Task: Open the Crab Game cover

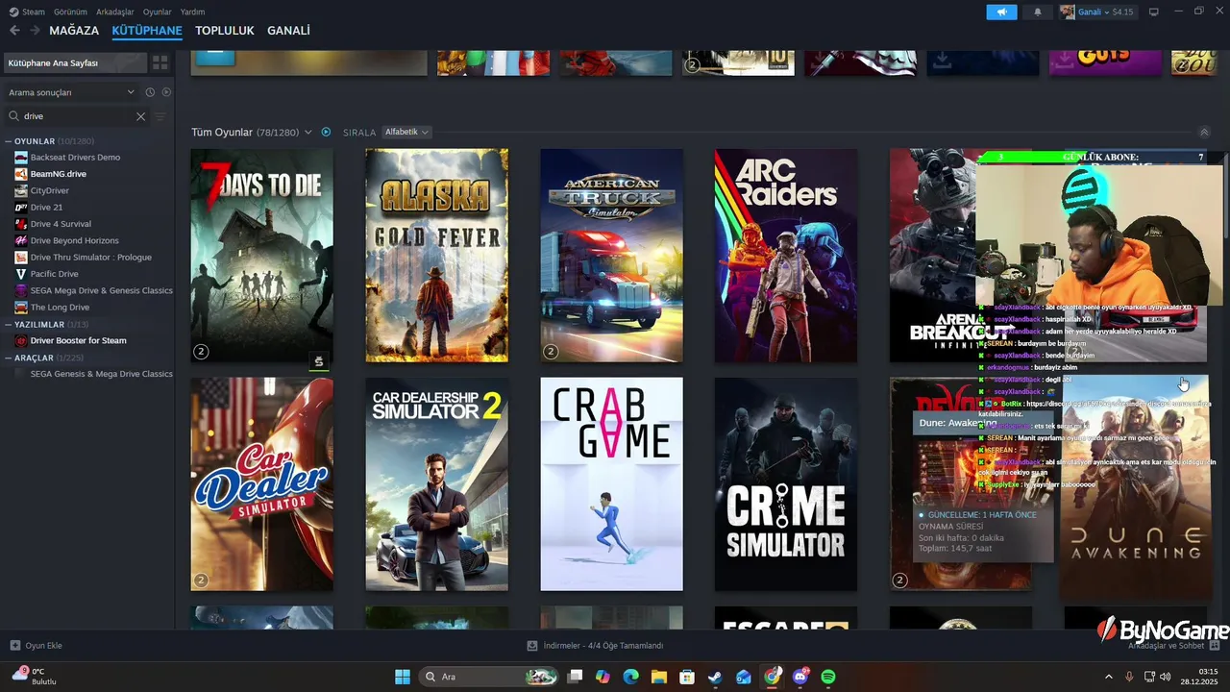Action: (611, 483)
